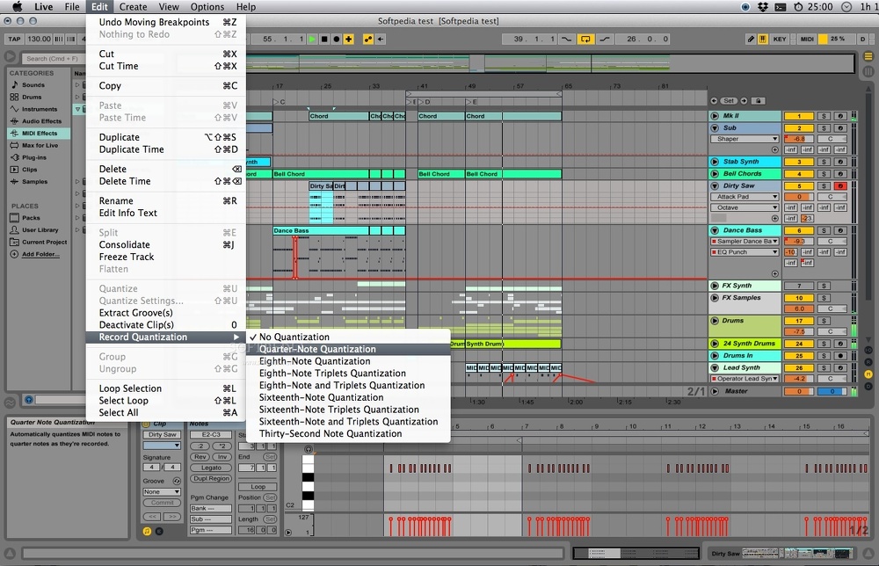Choose Consolidate in the Edit menu
This screenshot has height=566, width=879.
click(124, 244)
